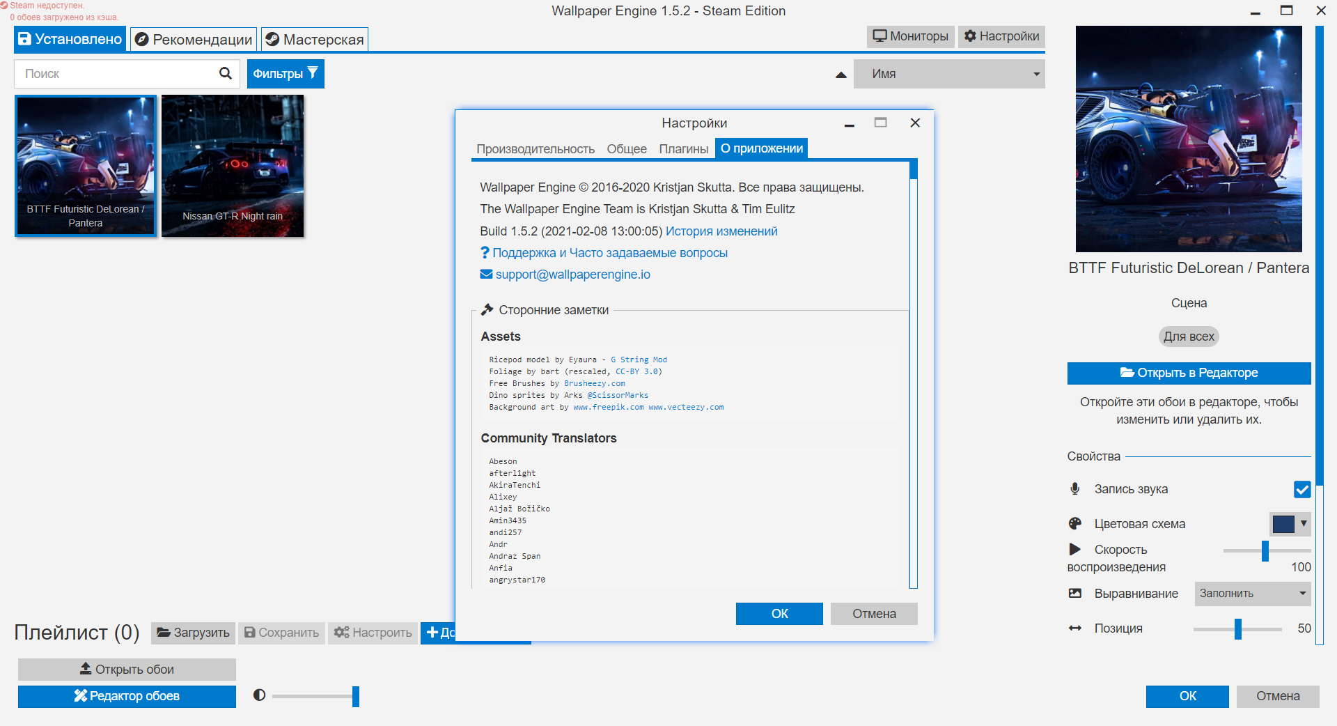Click the Позиция slider
Viewport: 1337px width, 726px height.
[1237, 628]
